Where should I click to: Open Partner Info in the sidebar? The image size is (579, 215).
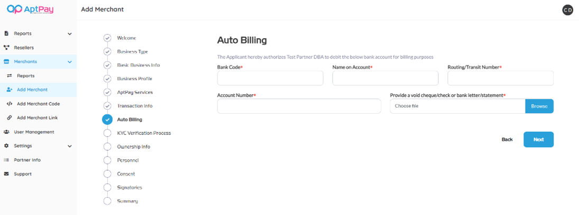(27, 160)
